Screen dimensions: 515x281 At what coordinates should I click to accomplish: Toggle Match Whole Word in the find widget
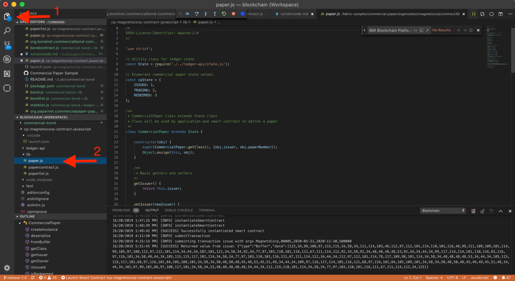point(421,30)
